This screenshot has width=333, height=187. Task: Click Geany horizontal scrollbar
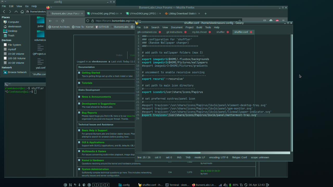[168, 153]
